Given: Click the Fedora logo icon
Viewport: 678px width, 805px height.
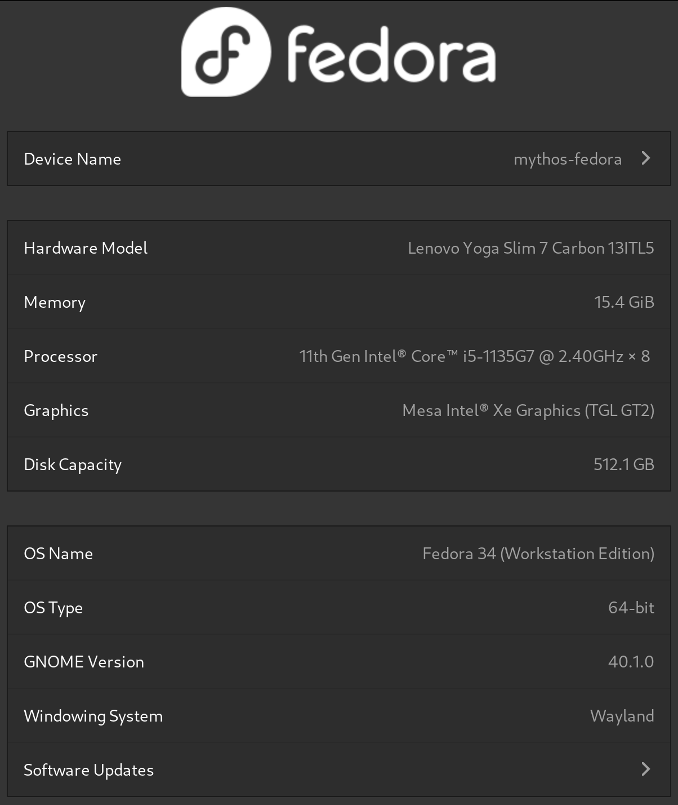Looking at the screenshot, I should pos(225,51).
